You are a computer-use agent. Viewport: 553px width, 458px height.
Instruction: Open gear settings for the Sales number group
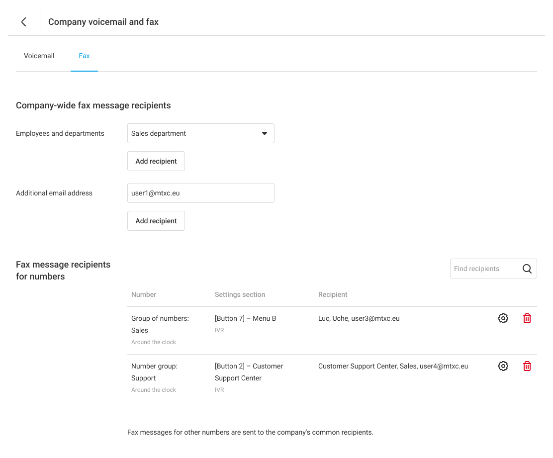click(x=503, y=318)
